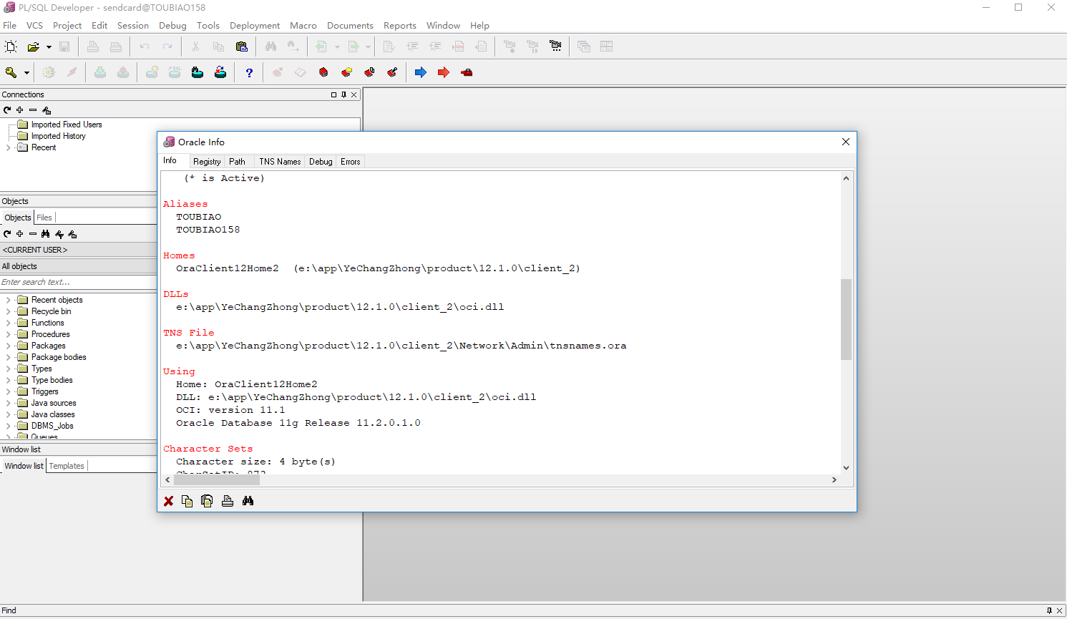Click Refresh icon in Connections panel
This screenshot has width=1067, height=619.
pyautogui.click(x=7, y=110)
